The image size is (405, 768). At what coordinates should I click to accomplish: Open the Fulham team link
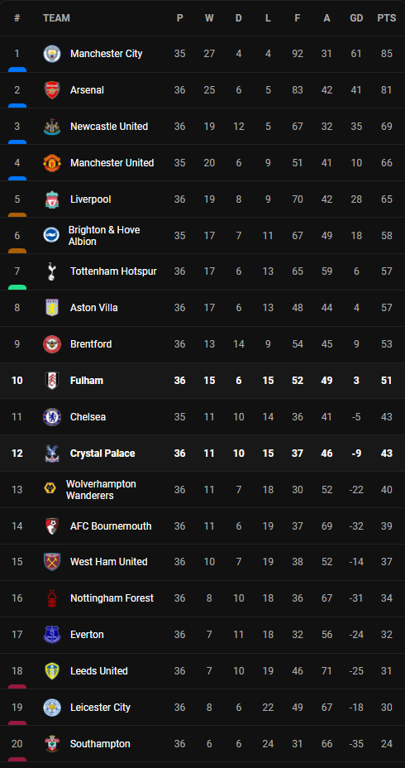click(87, 381)
